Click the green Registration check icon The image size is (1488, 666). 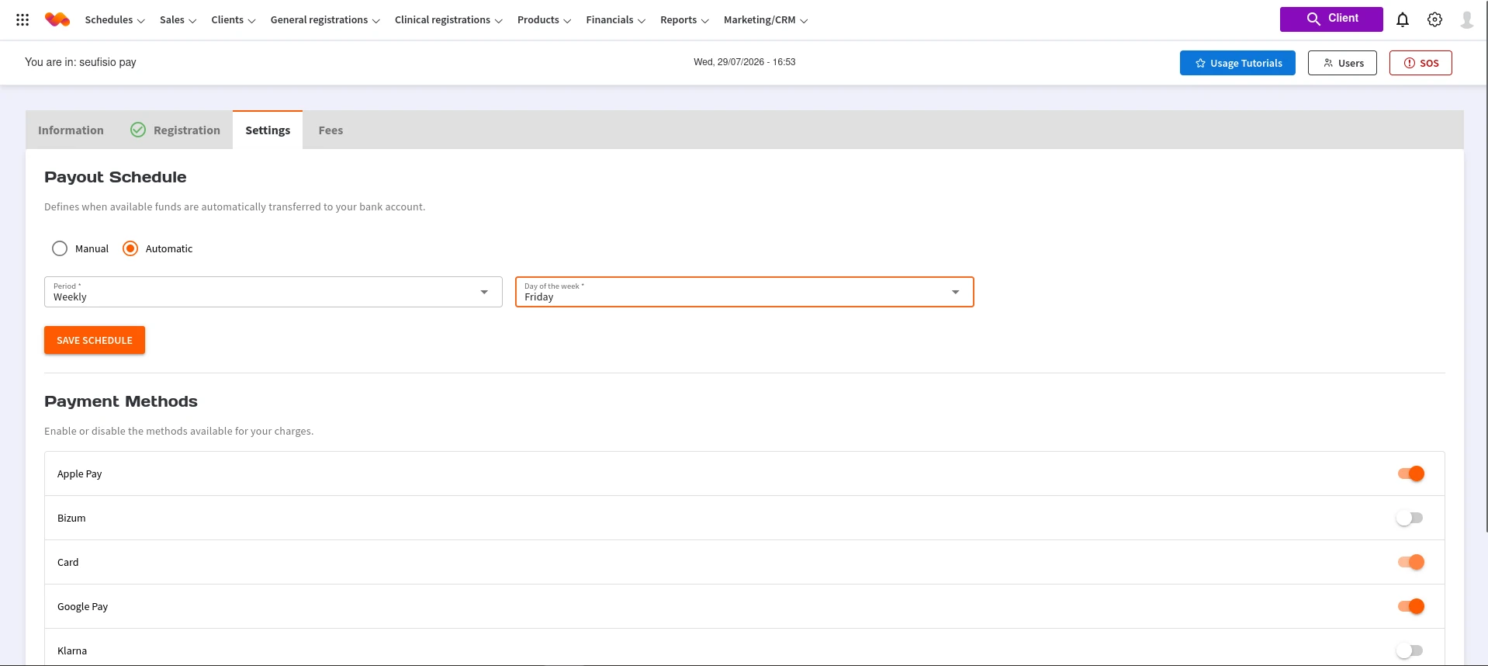(138, 130)
